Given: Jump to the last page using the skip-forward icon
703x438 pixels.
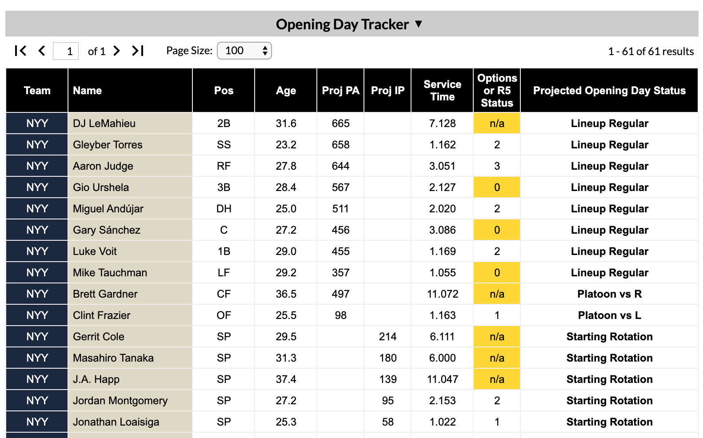Looking at the screenshot, I should 137,51.
